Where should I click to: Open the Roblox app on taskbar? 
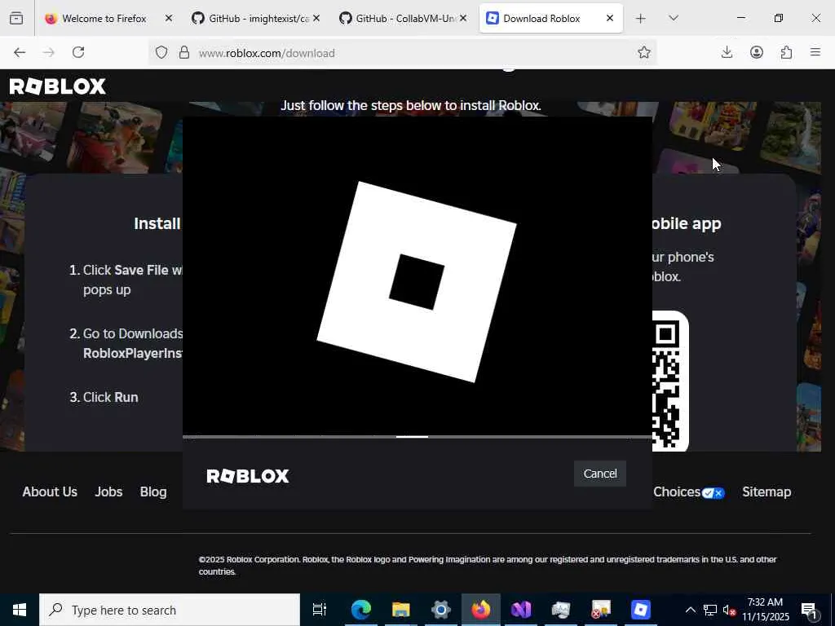[x=641, y=610]
